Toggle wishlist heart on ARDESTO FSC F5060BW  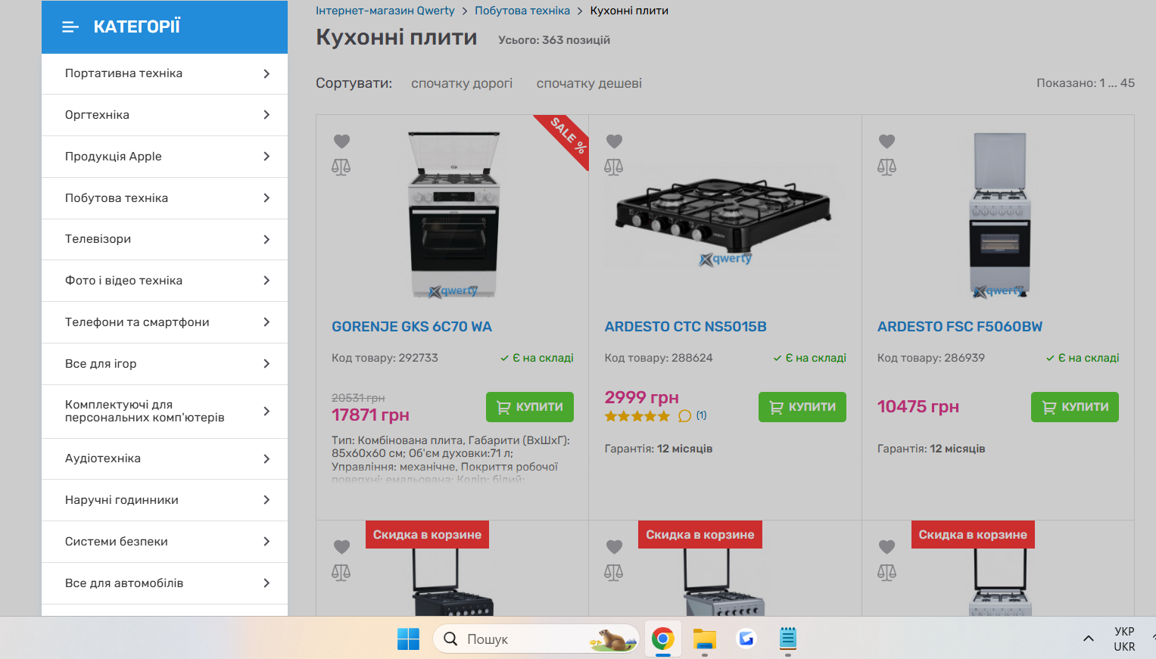886,141
